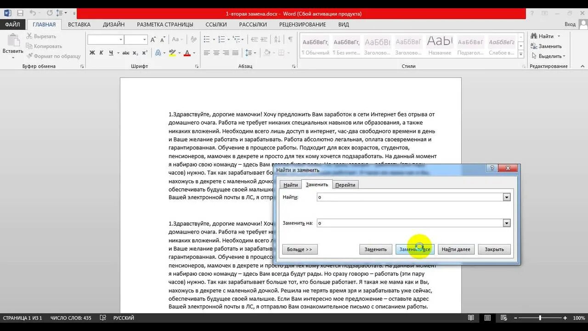The width and height of the screenshot is (588, 331).
Task: Expand the 'Заменить на' field dropdown arrow
Action: [507, 223]
